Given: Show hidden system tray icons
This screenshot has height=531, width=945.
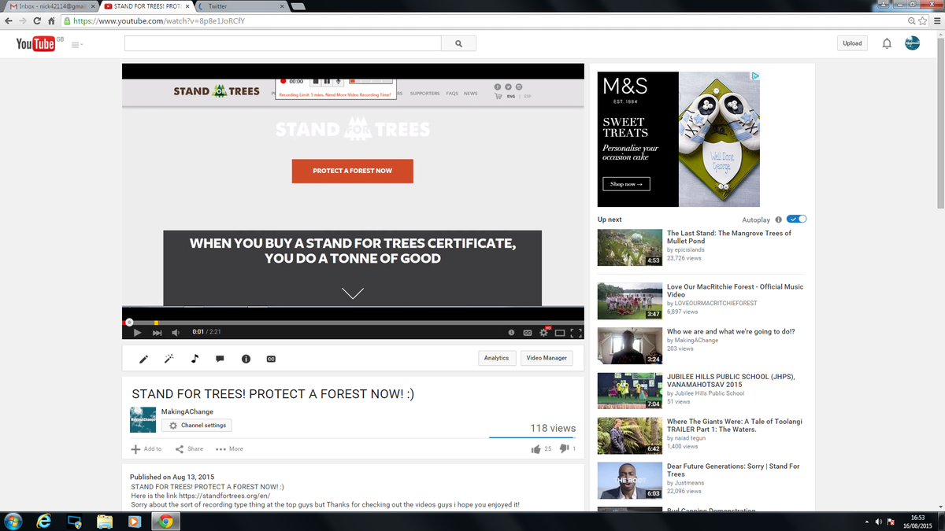Looking at the screenshot, I should coord(867,522).
